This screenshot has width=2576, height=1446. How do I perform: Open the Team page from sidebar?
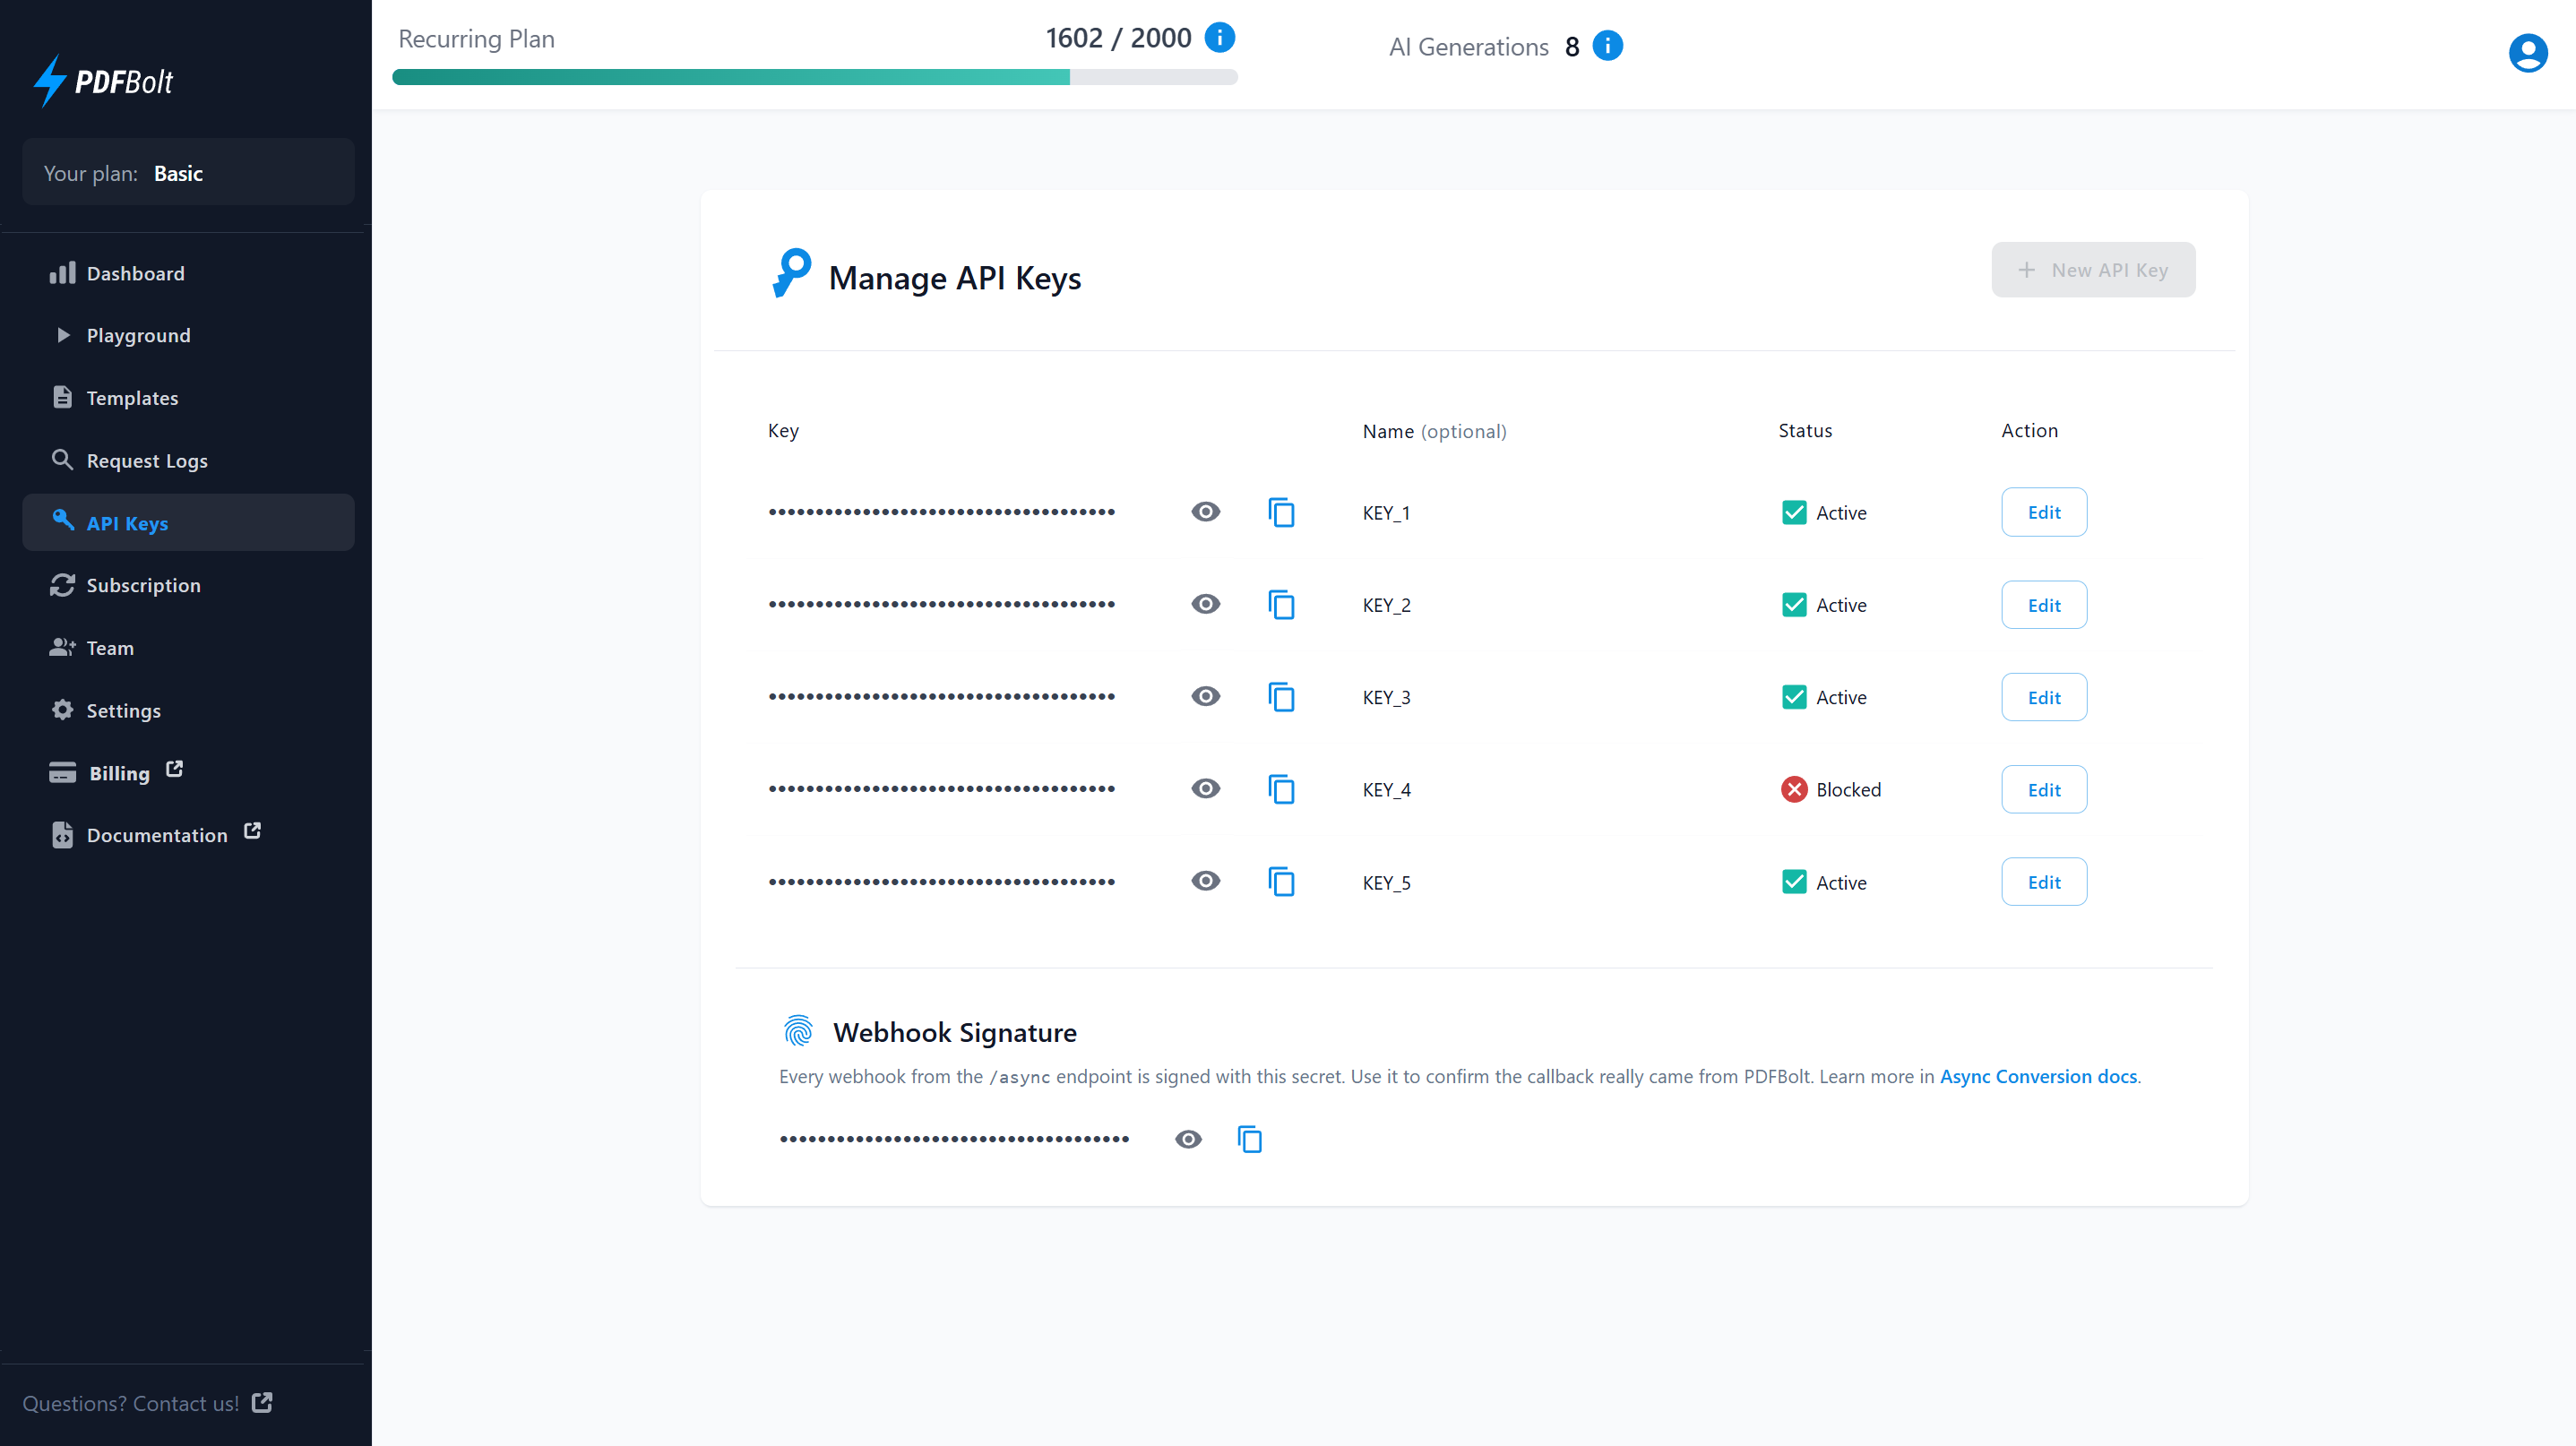click(109, 647)
